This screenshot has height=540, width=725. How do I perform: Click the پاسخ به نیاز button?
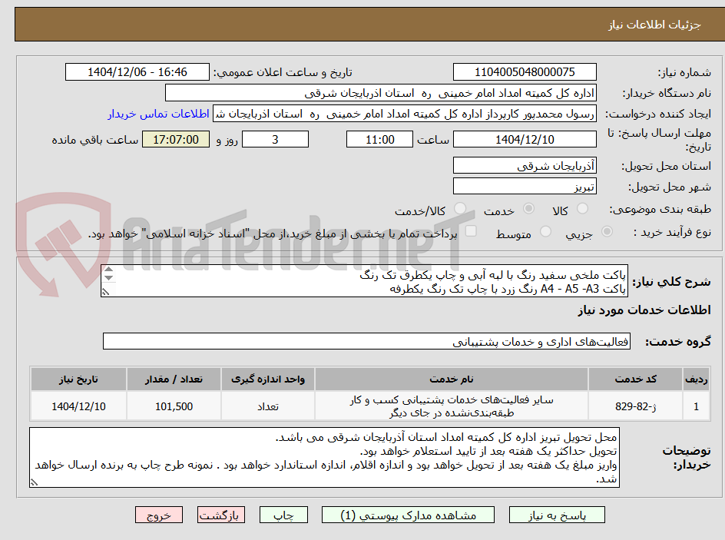tap(557, 515)
